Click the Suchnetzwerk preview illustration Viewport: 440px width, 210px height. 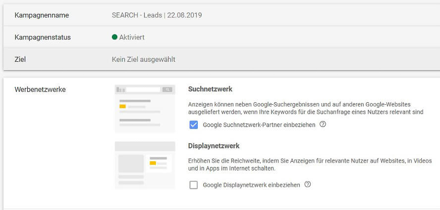click(x=145, y=109)
